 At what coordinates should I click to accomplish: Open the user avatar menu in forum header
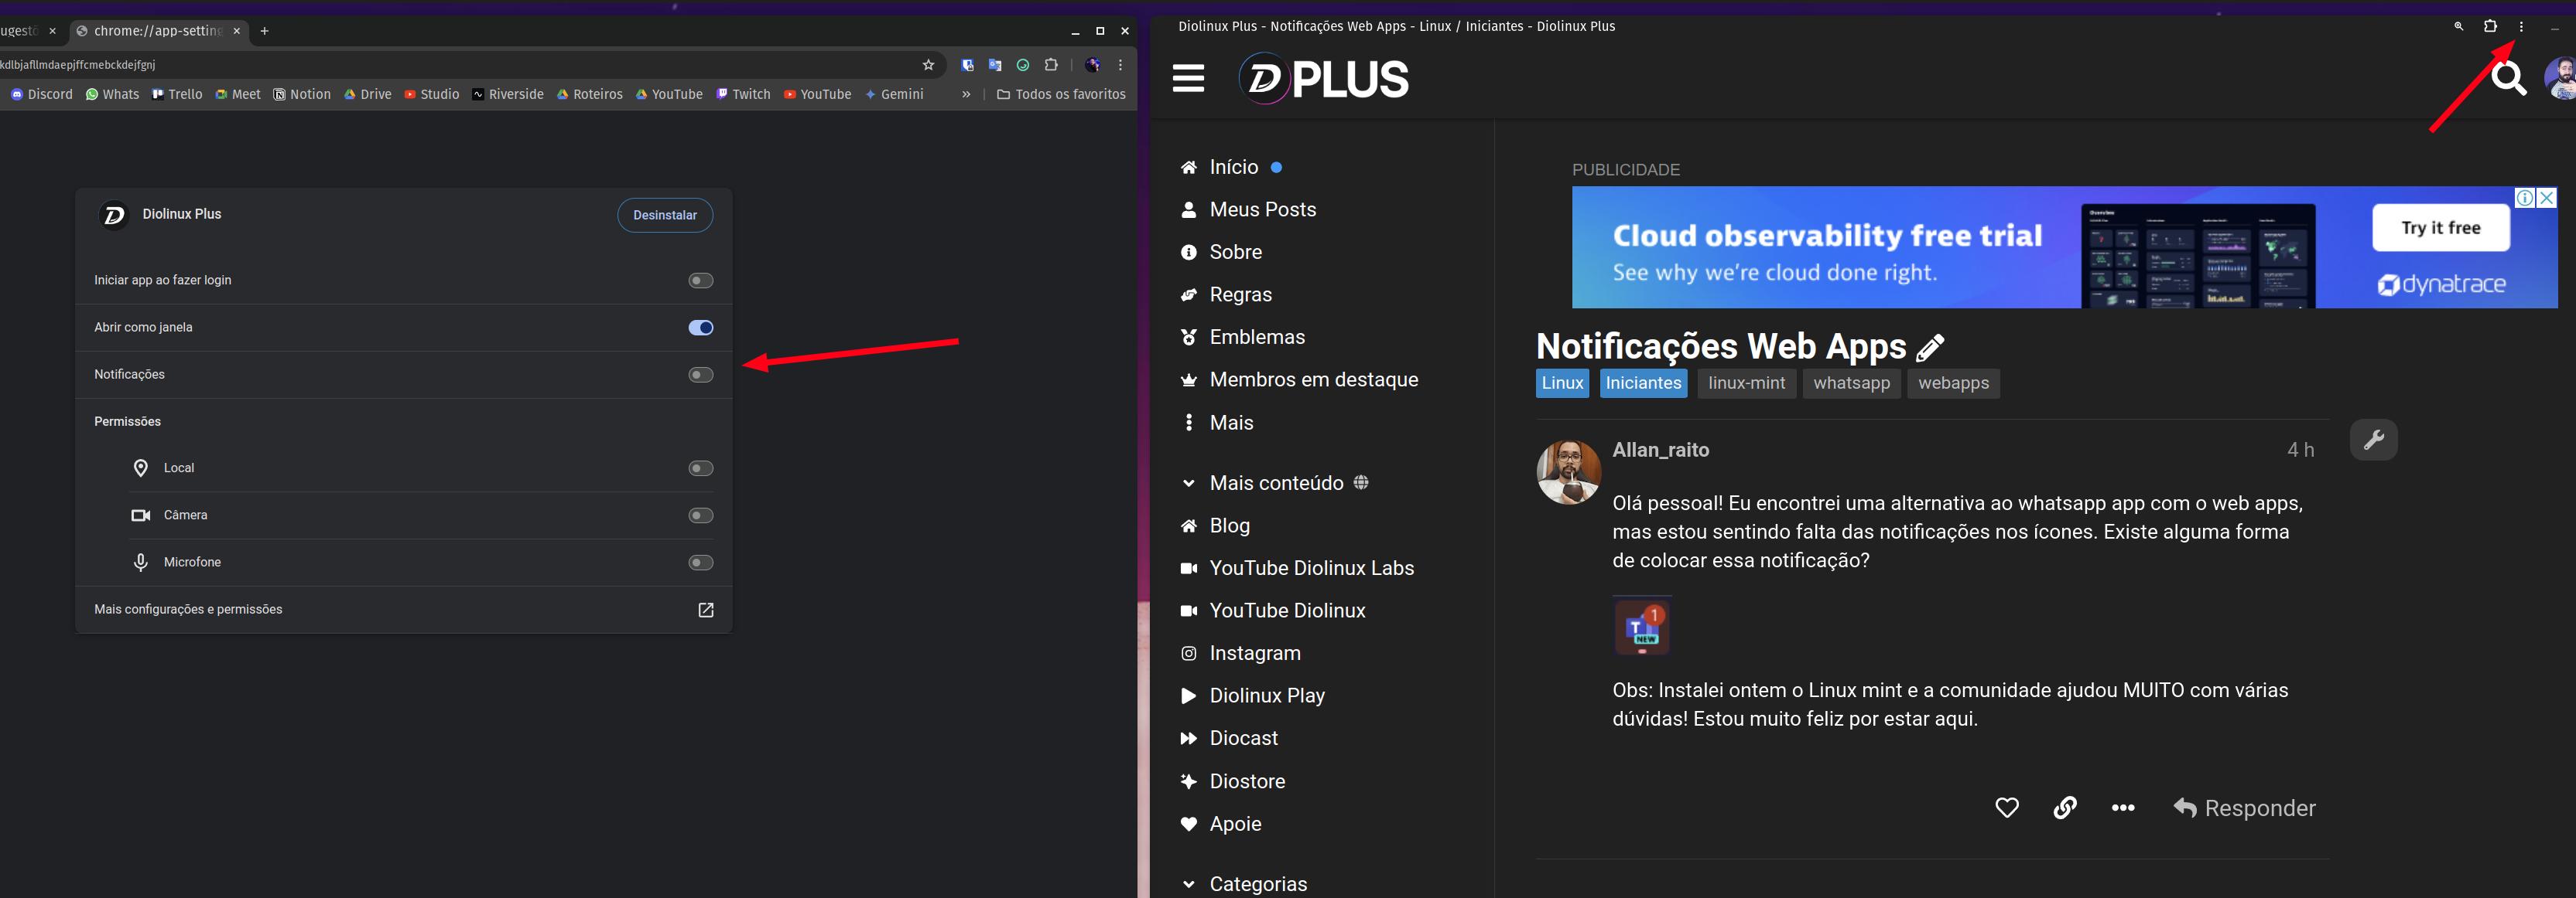point(2561,78)
